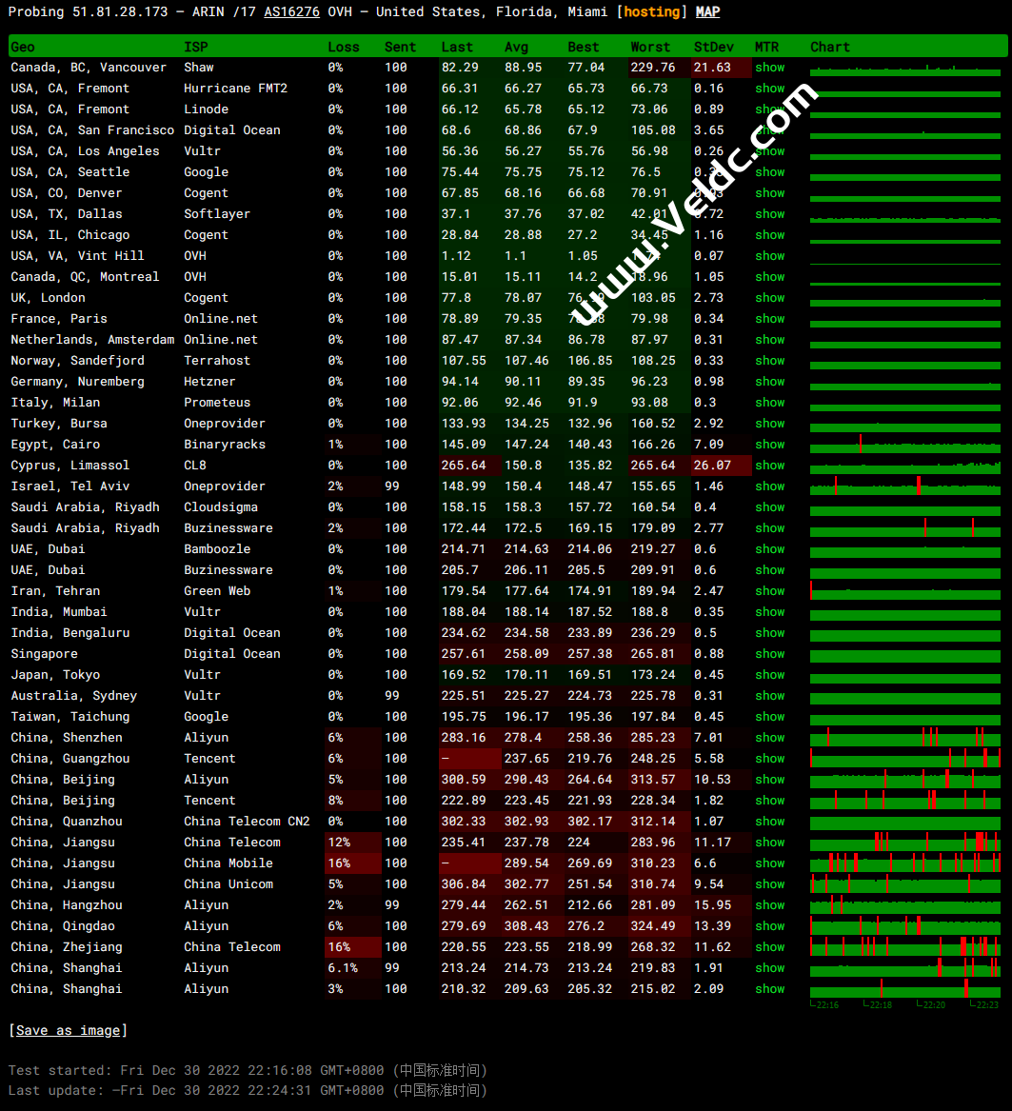Show MTR for Italy, Milan Prometeus
The image size is (1012, 1111).
(769, 403)
